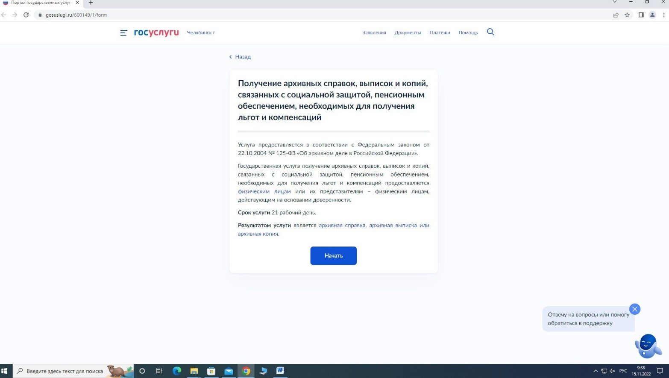Change the Челябинск г location
669x378 pixels.
point(201,33)
